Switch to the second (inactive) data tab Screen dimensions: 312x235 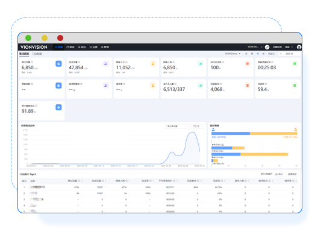pos(37,54)
